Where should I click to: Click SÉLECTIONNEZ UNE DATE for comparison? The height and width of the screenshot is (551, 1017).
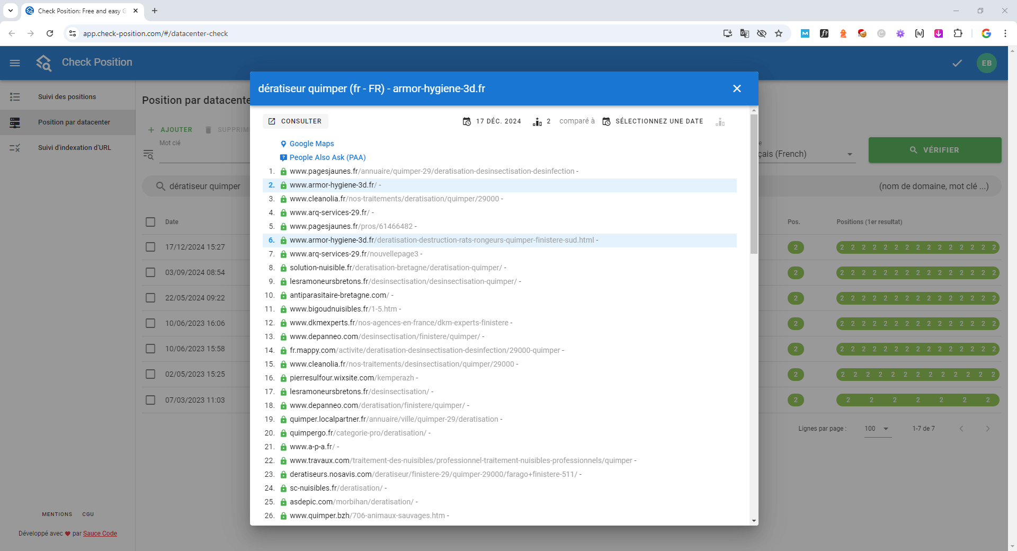[653, 121]
